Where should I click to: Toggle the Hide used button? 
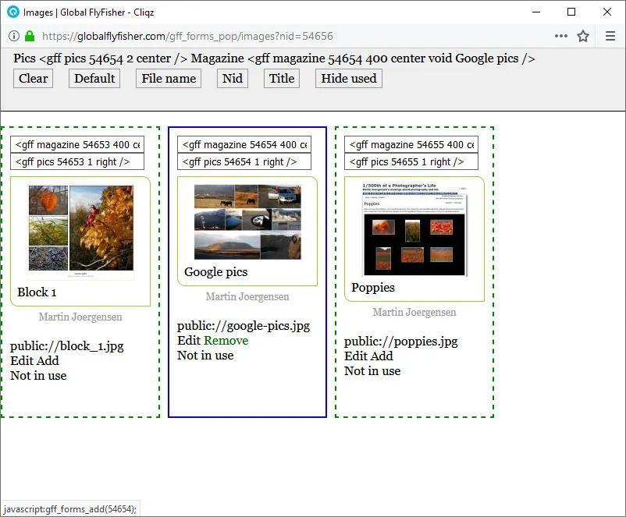click(x=348, y=78)
